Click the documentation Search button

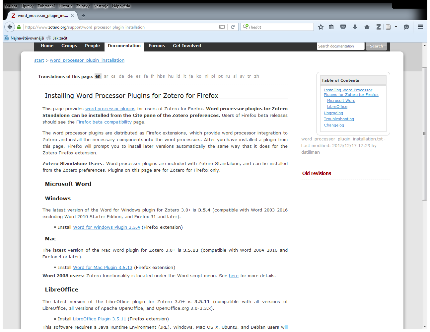(376, 46)
